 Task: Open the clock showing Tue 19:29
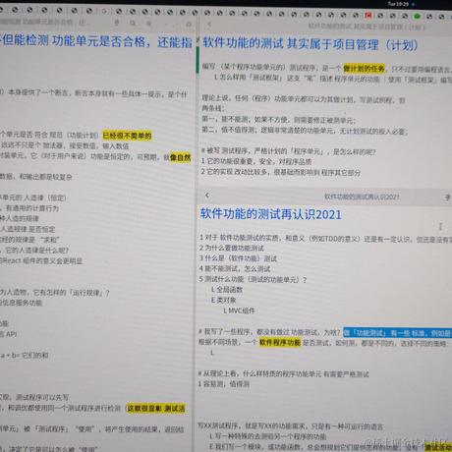pyautogui.click(x=398, y=4)
